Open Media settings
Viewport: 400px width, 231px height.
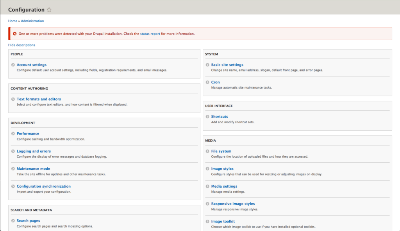click(224, 186)
